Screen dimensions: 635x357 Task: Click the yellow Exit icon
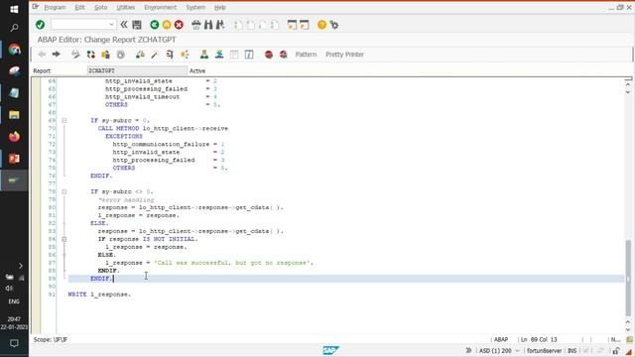tap(167, 25)
